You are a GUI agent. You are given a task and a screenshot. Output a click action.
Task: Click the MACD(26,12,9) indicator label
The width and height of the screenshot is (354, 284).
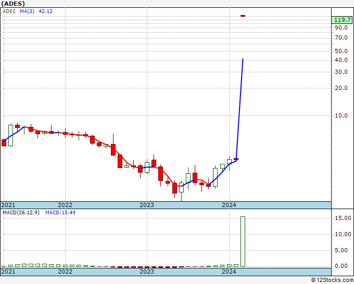tap(21, 213)
